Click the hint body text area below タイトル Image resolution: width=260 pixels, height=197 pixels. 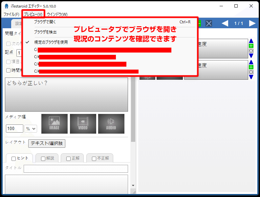(x=67, y=184)
